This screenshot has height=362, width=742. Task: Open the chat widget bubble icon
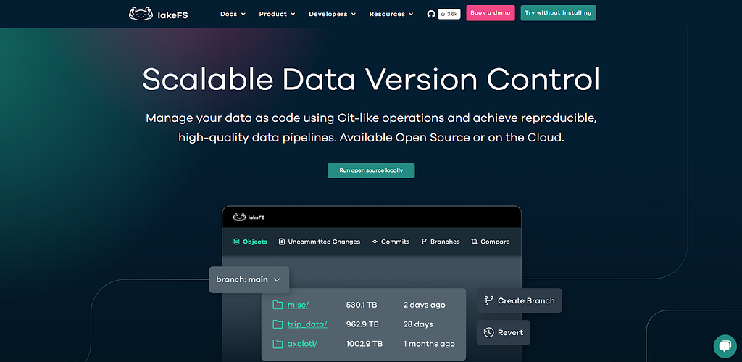pyautogui.click(x=725, y=346)
